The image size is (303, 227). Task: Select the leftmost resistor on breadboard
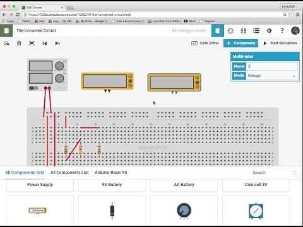point(66,149)
